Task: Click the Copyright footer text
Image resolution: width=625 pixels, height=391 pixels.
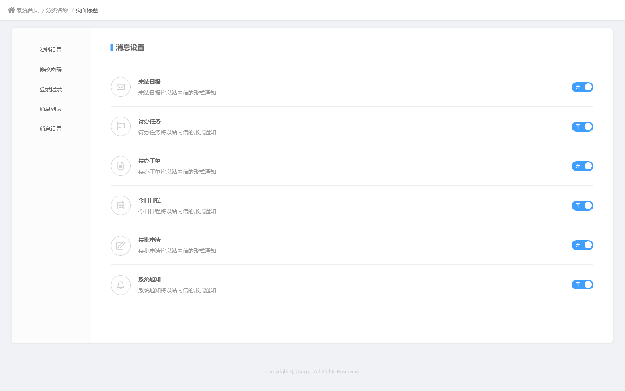Action: pyautogui.click(x=312, y=372)
